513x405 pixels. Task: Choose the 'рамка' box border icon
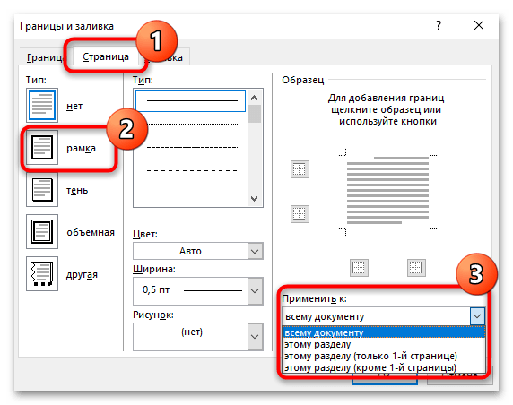coord(42,148)
